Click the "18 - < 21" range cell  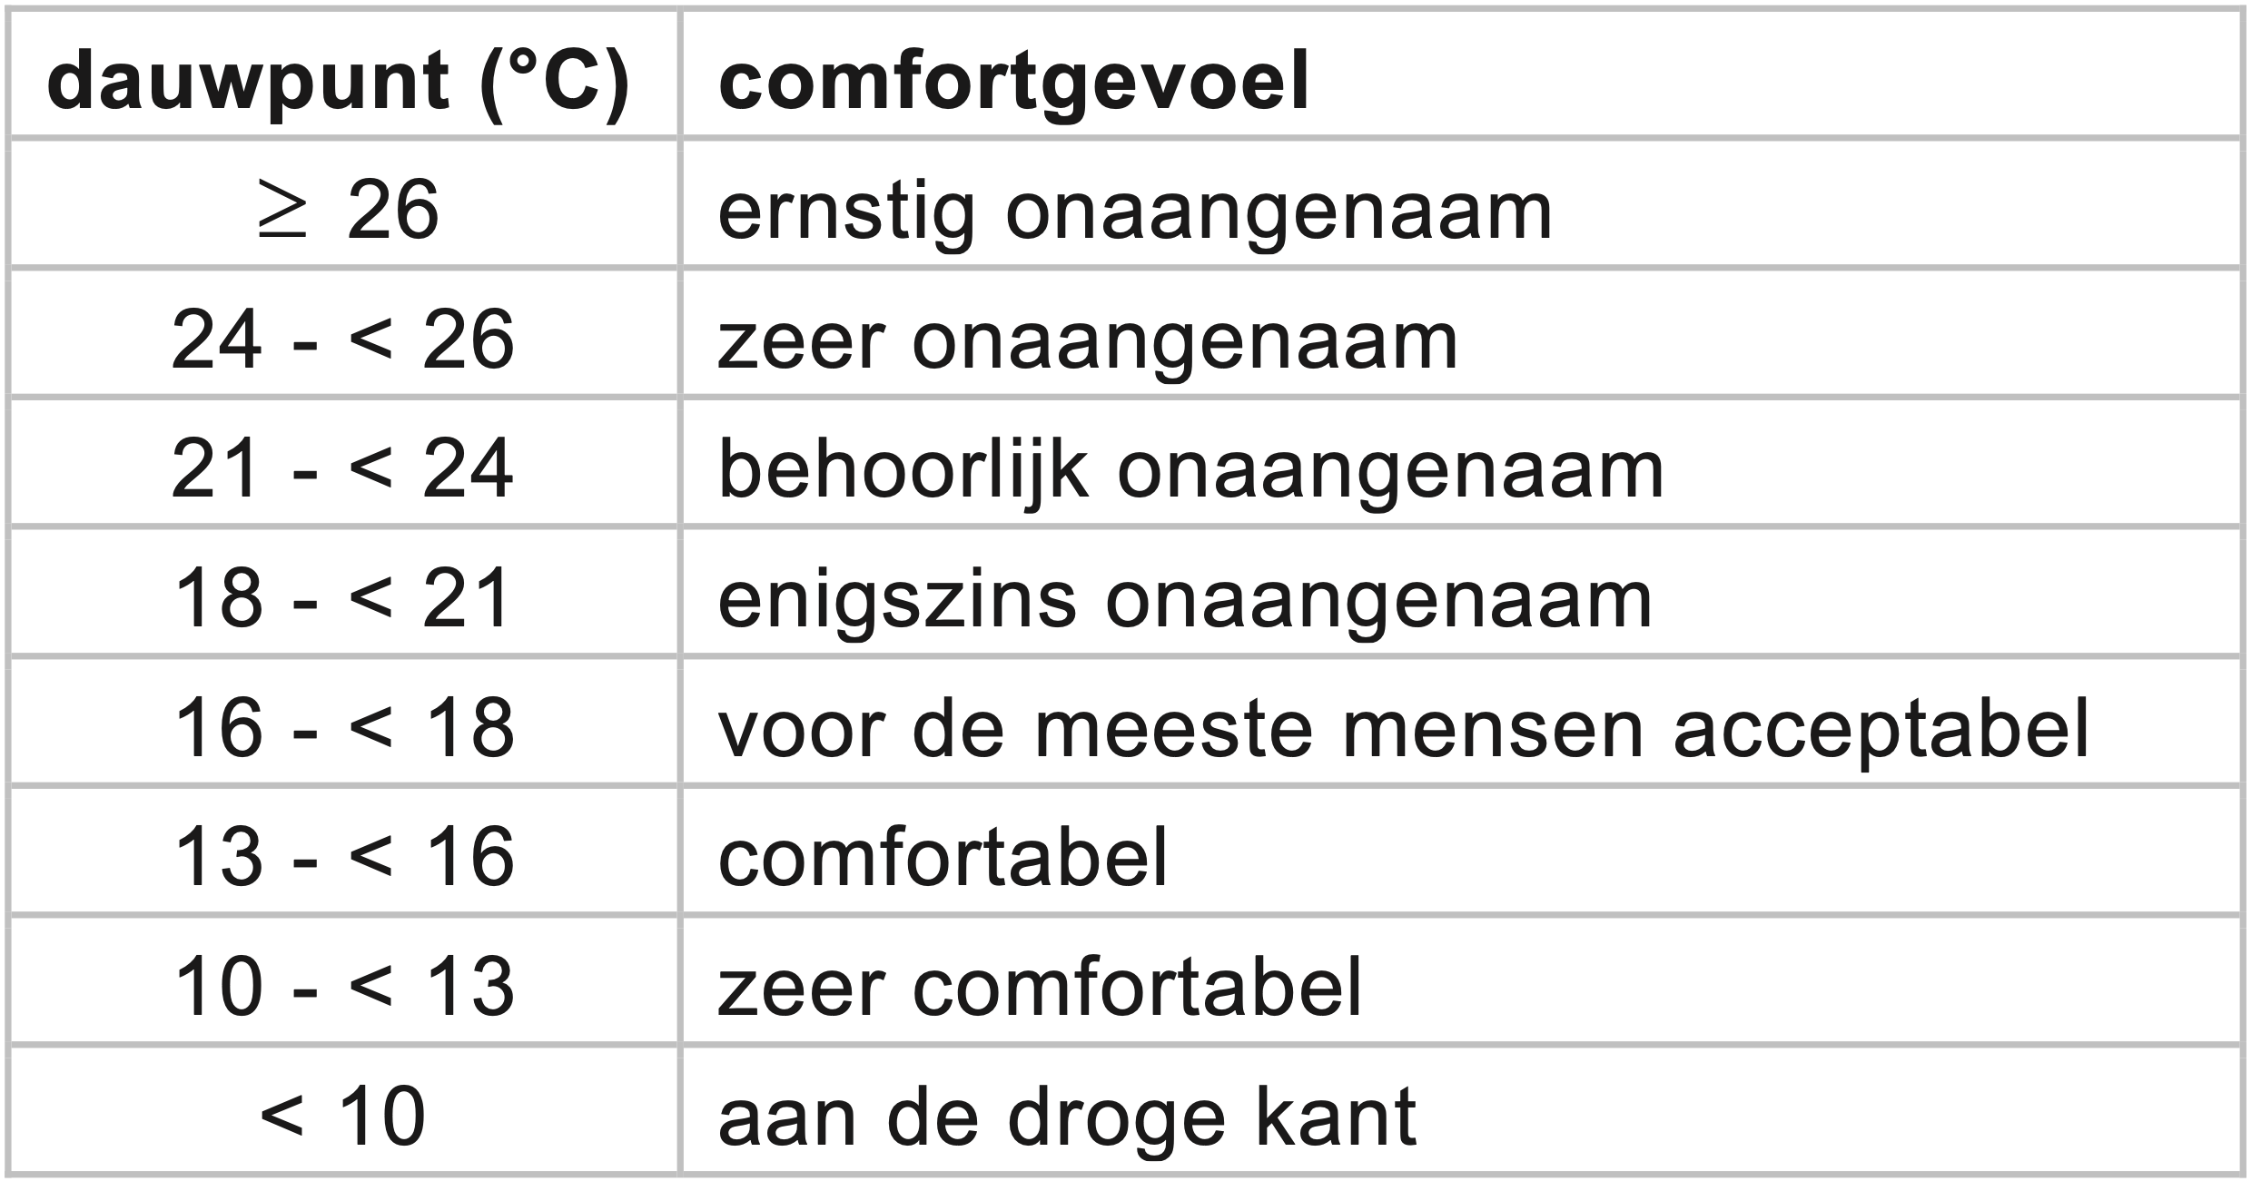[343, 597]
